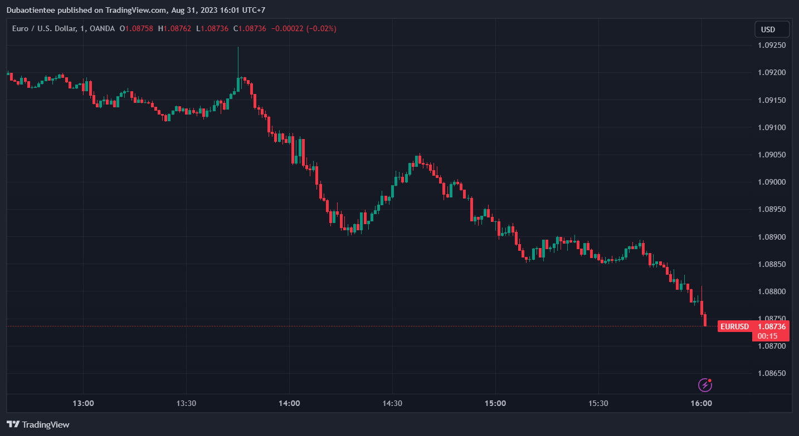Click the 1.09250 price scale label
799x436 pixels.
[x=772, y=45]
